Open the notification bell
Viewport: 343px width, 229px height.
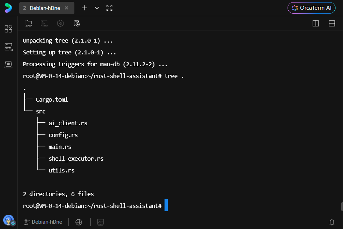point(332,222)
